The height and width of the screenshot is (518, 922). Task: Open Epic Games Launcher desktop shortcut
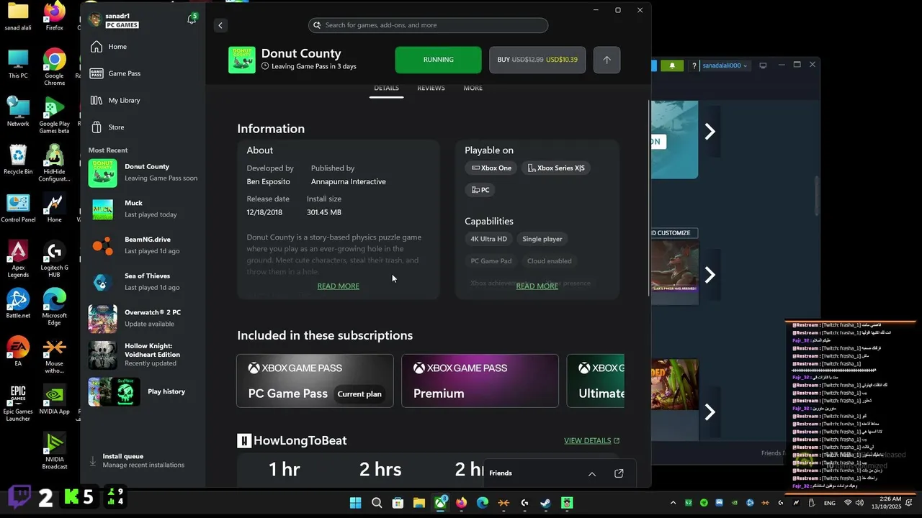[x=18, y=404]
